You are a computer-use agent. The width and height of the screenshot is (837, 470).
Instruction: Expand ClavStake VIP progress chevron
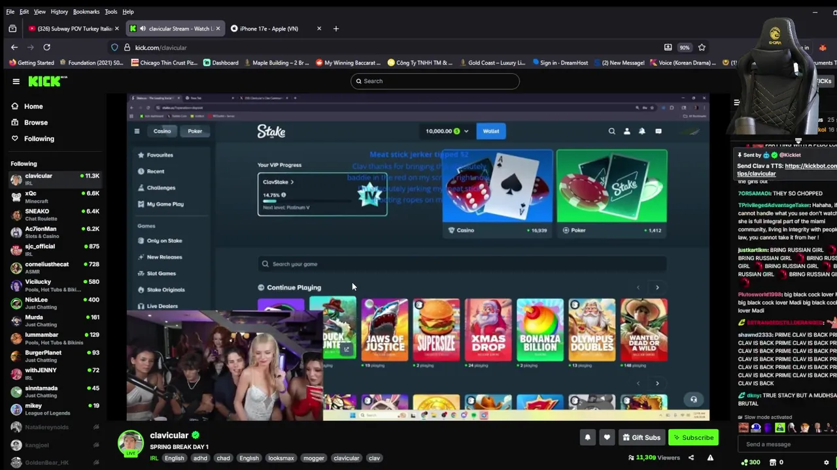(x=292, y=182)
